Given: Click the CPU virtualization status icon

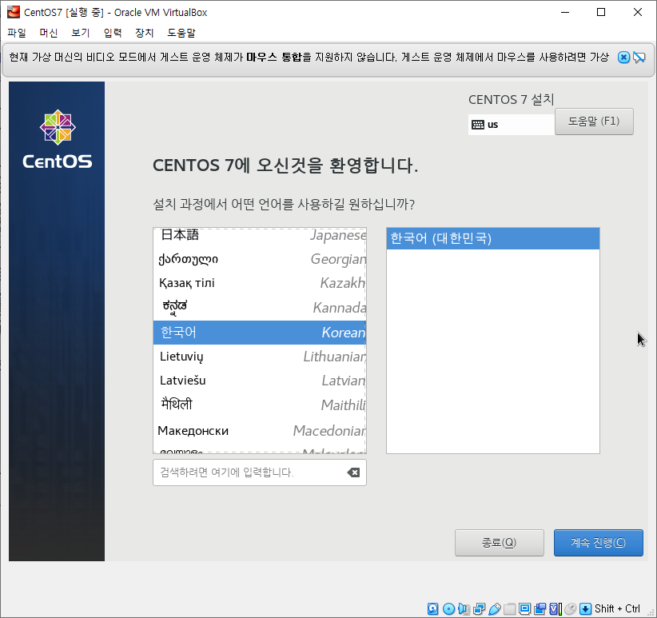Looking at the screenshot, I should point(555,608).
